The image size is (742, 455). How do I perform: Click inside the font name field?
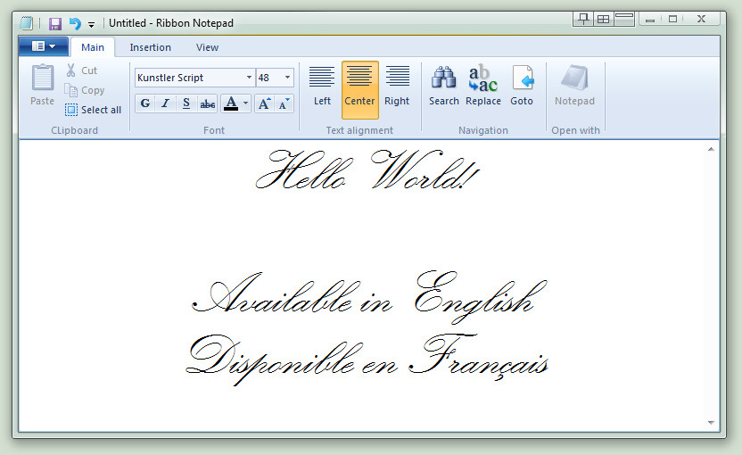coord(189,78)
